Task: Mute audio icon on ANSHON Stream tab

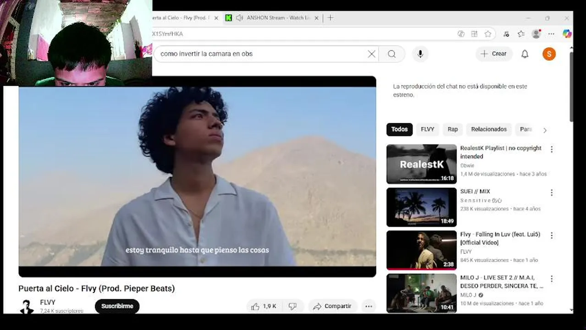Action: (x=240, y=18)
